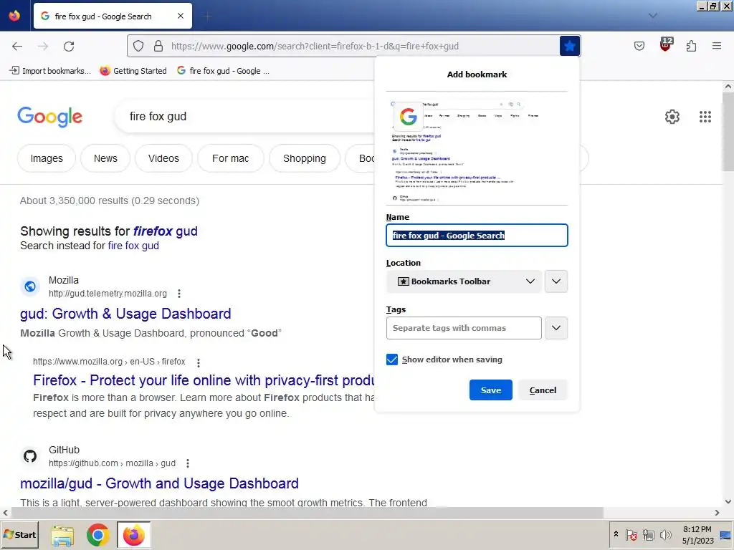This screenshot has width=734, height=550.
Task: Click the bookmark Name field
Action: tap(477, 235)
